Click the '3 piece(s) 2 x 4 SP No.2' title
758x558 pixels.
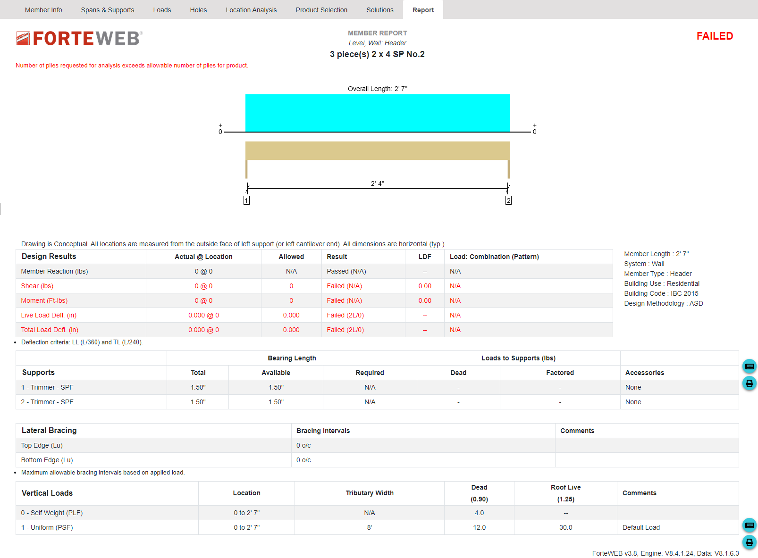click(x=377, y=54)
